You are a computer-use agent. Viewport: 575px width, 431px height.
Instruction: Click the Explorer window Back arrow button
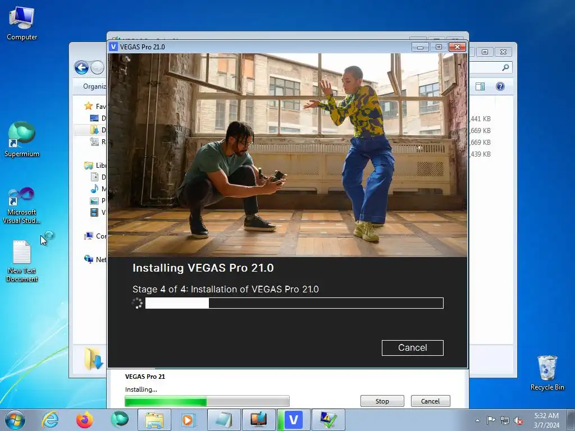pos(81,67)
